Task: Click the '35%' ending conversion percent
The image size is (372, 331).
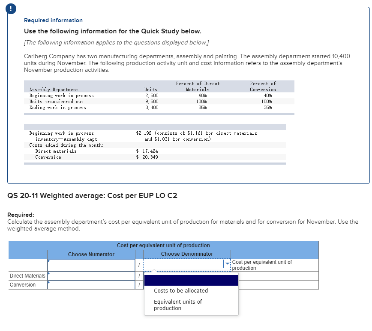Action: coord(267,107)
